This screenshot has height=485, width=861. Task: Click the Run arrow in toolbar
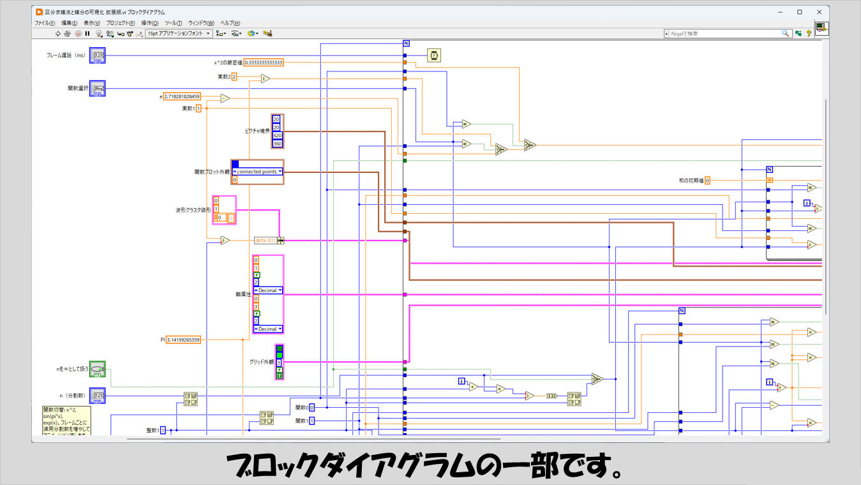[57, 33]
